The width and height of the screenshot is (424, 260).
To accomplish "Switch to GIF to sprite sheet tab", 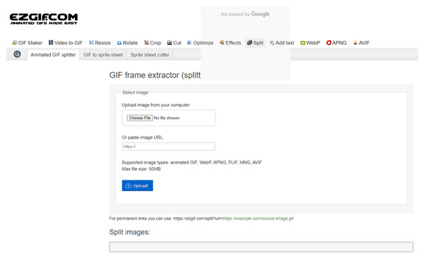I will tap(103, 55).
